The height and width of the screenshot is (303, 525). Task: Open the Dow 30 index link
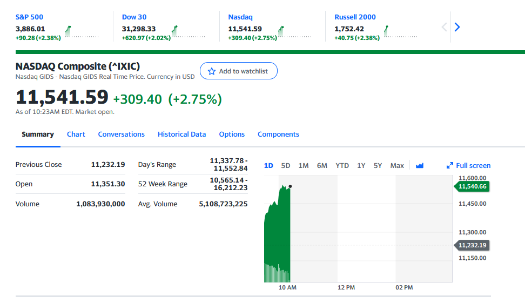[134, 17]
